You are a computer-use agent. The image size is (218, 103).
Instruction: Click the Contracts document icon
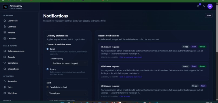tap(5, 27)
